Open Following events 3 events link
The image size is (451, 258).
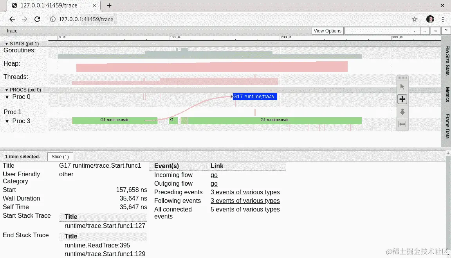point(245,201)
